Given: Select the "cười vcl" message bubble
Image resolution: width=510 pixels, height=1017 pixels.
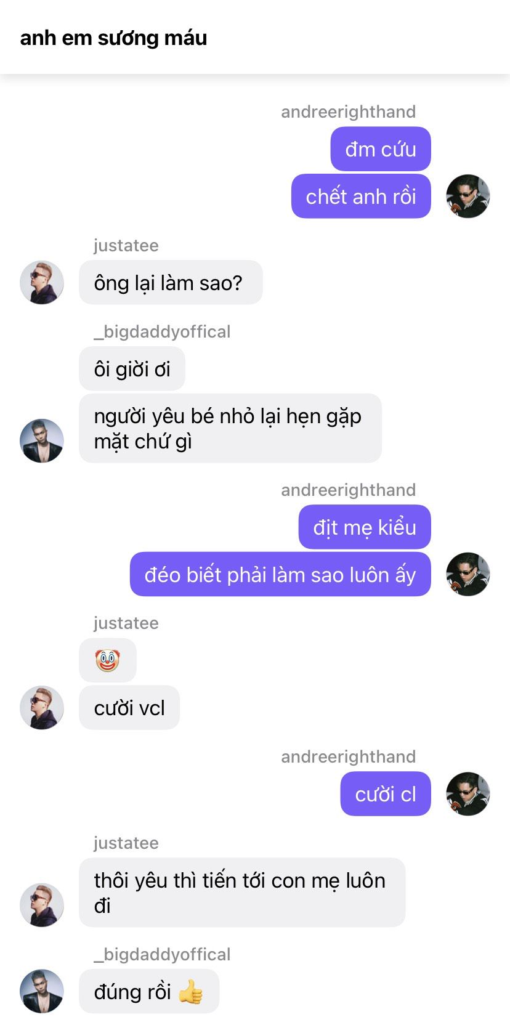Looking at the screenshot, I should (129, 708).
